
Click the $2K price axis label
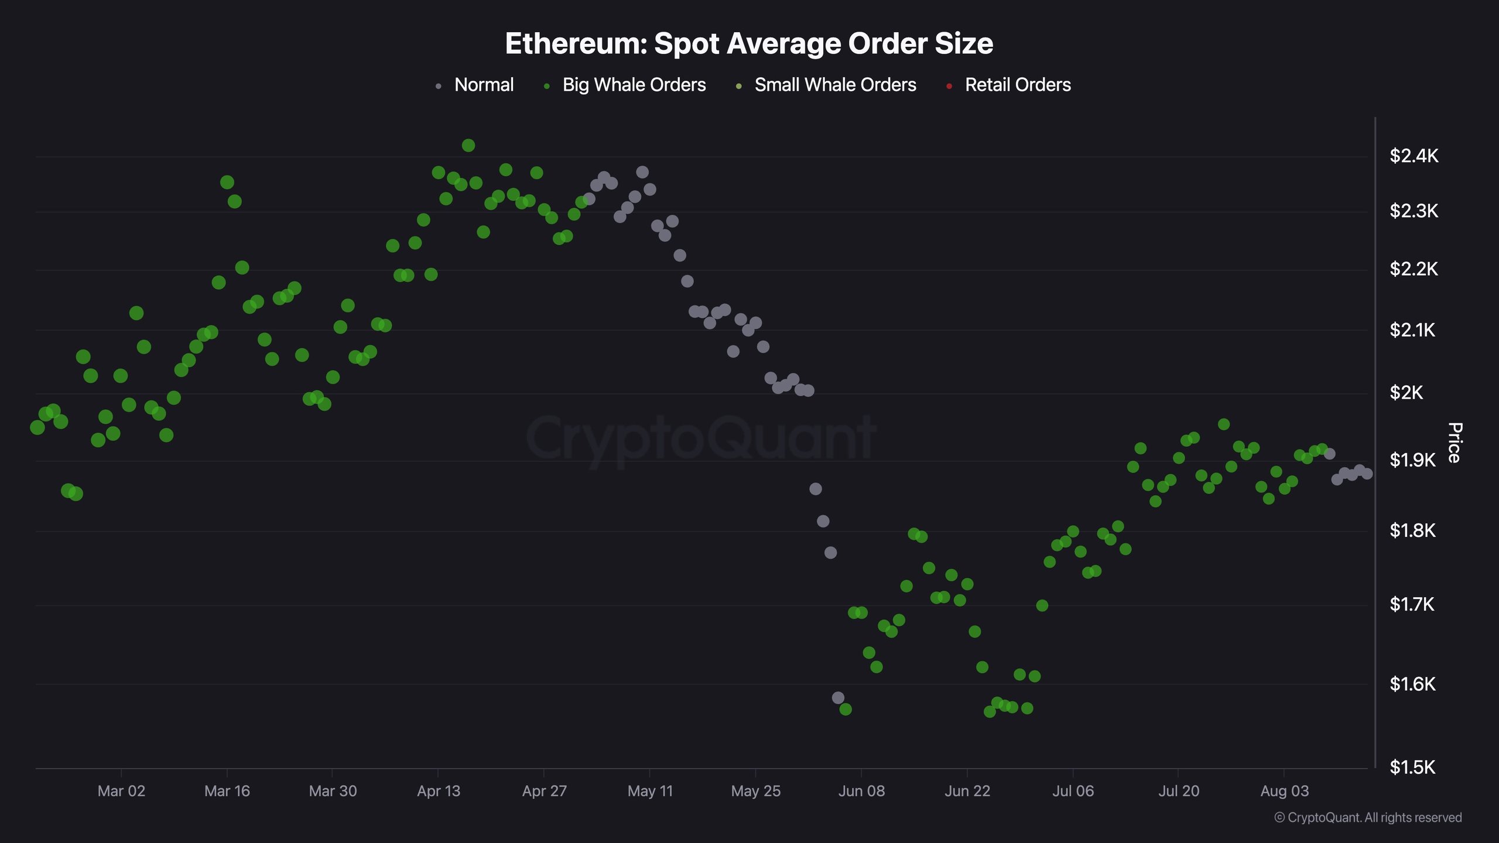1406,392
